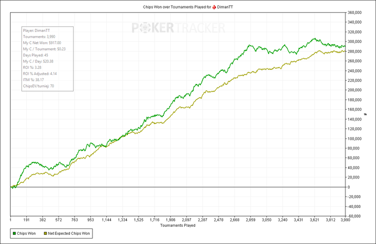This screenshot has width=376, height=244.
Task: Click the olive Net Expected Chips Won swatch
Action: [45, 233]
